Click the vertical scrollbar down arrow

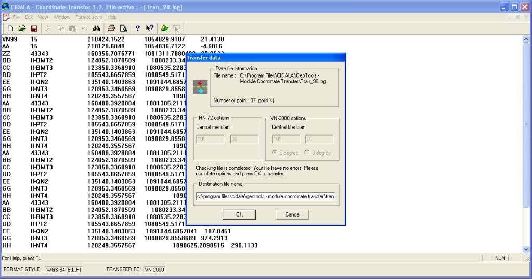click(526, 249)
